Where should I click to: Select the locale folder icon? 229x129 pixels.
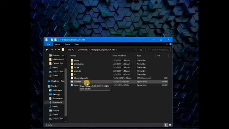tap(72, 67)
